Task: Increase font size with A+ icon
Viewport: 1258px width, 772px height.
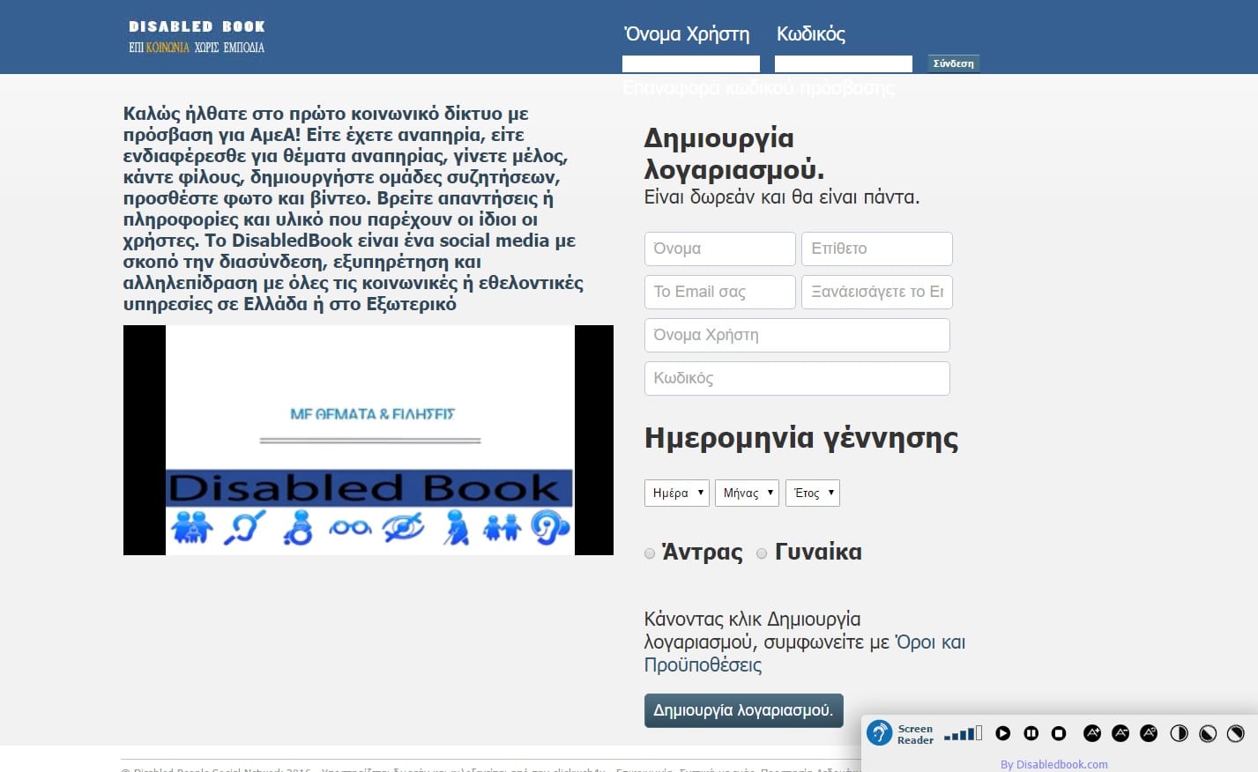Action: [1092, 733]
